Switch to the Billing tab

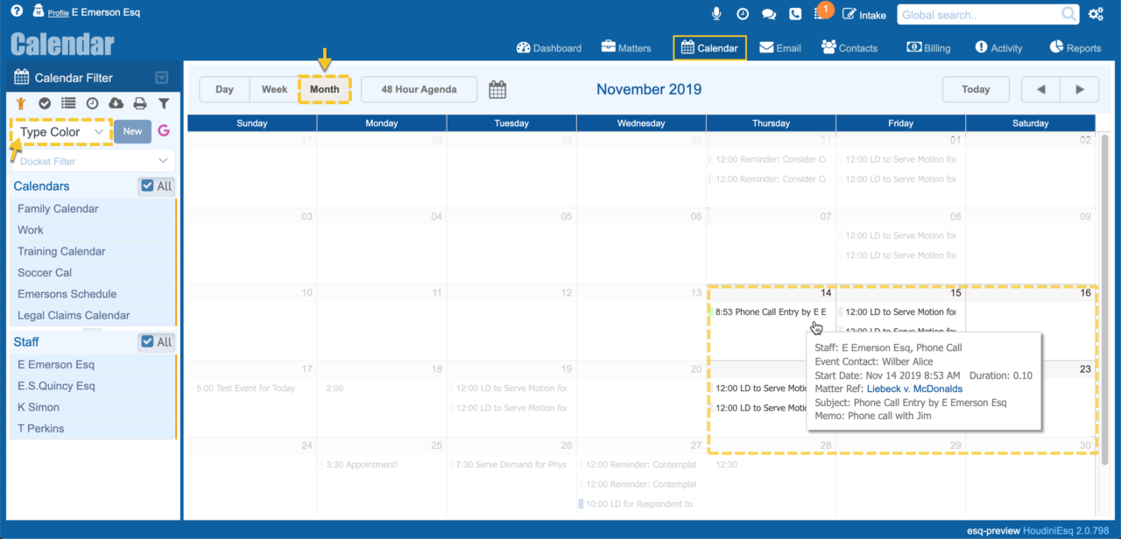point(928,48)
